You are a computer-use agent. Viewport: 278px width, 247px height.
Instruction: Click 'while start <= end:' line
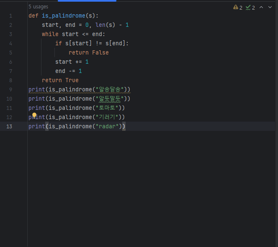tap(73, 34)
